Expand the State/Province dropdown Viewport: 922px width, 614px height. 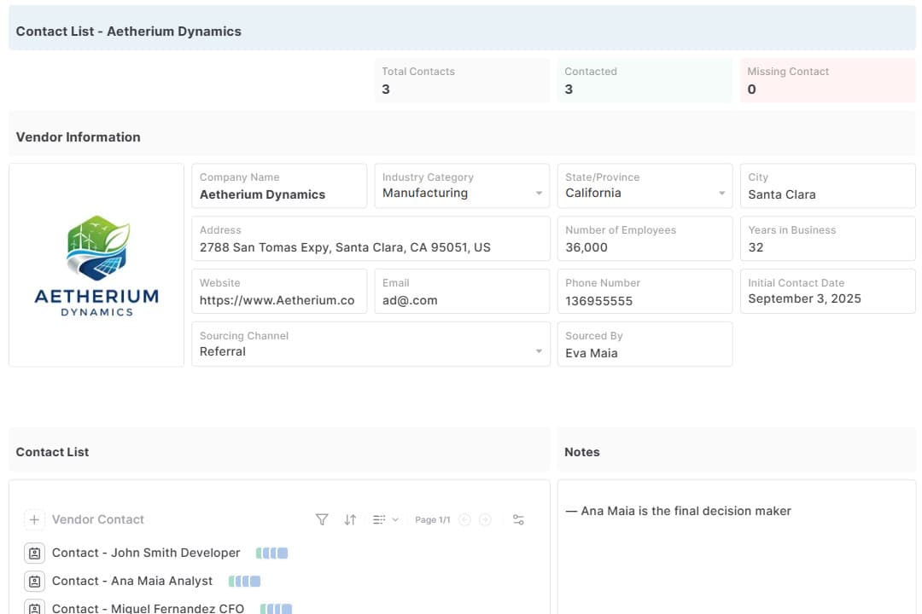721,194
